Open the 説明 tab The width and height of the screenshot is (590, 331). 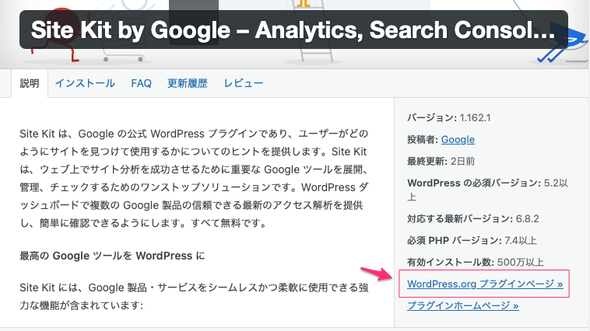click(30, 83)
